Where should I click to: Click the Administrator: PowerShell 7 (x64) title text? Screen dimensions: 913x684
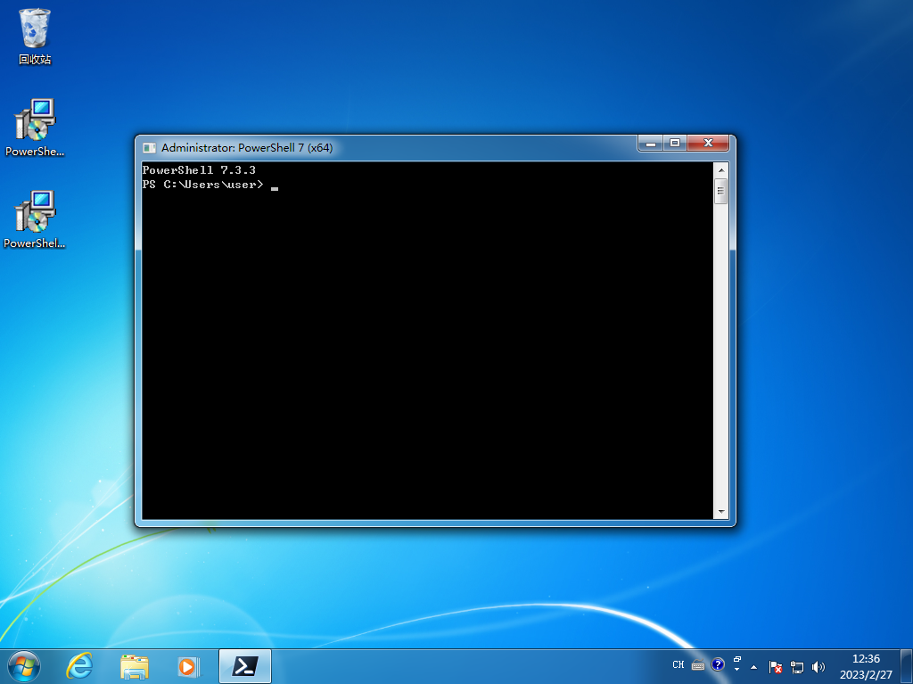247,148
